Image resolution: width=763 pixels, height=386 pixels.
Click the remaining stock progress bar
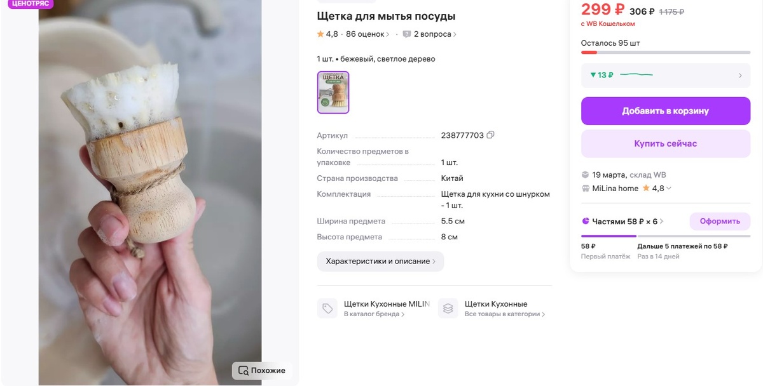click(666, 53)
